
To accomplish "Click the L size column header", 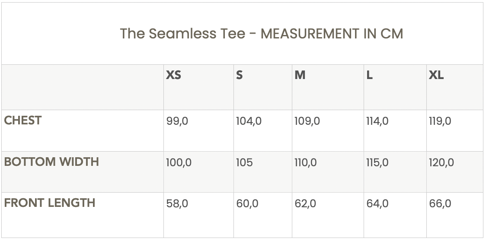I will (x=369, y=75).
